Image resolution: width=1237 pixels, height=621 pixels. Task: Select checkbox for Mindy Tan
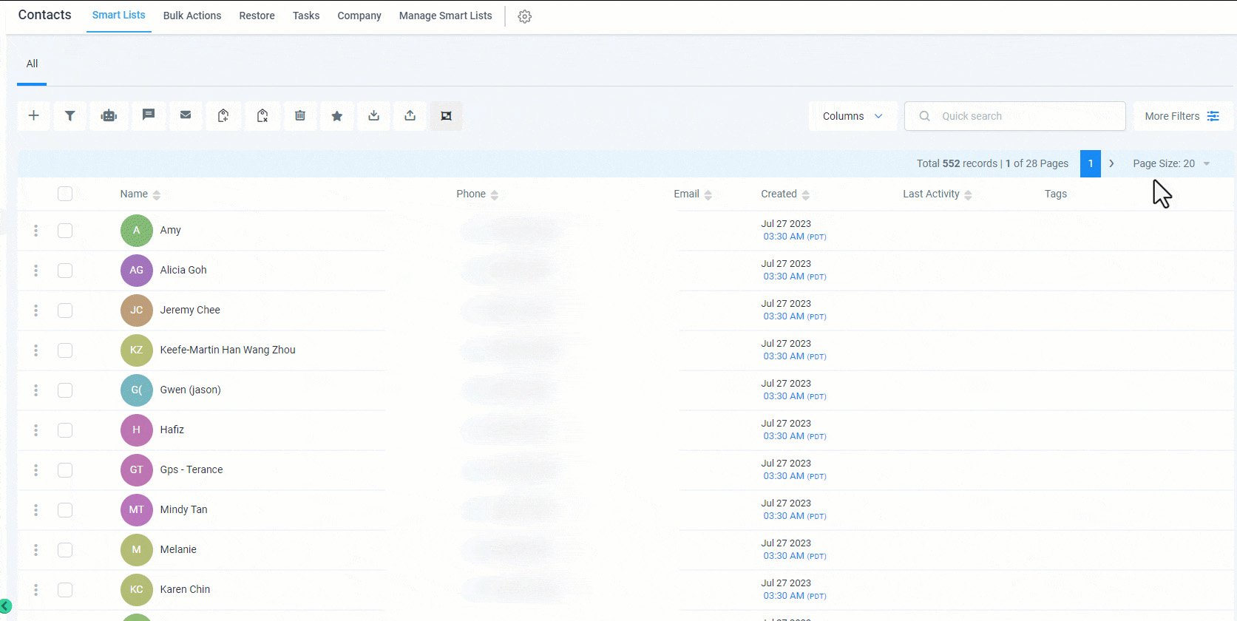point(65,510)
